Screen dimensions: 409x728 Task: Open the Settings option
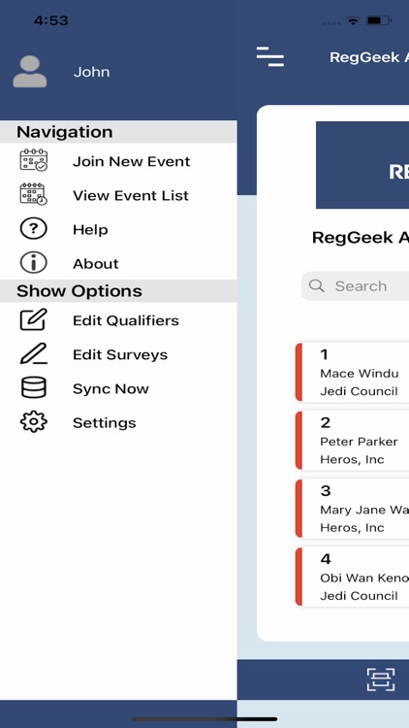coord(118,422)
